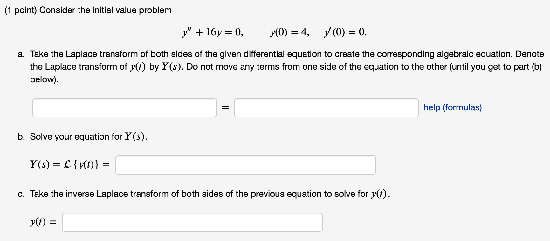The width and height of the screenshot is (550, 241).
Task: Click the y(t) = label in part c
Action: click(x=43, y=222)
